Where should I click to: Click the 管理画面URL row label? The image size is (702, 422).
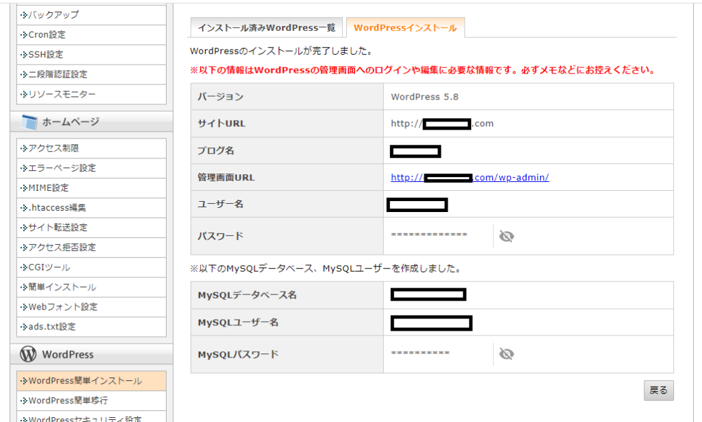tap(226, 178)
